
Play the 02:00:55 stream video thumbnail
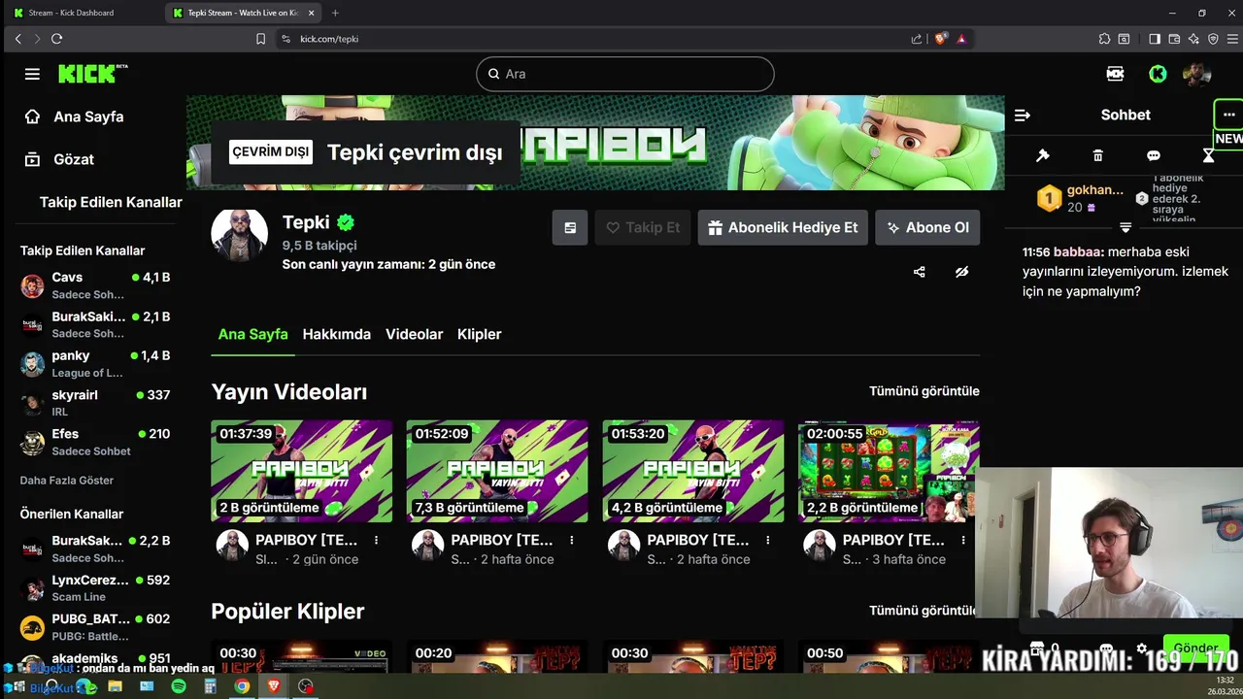tap(889, 471)
